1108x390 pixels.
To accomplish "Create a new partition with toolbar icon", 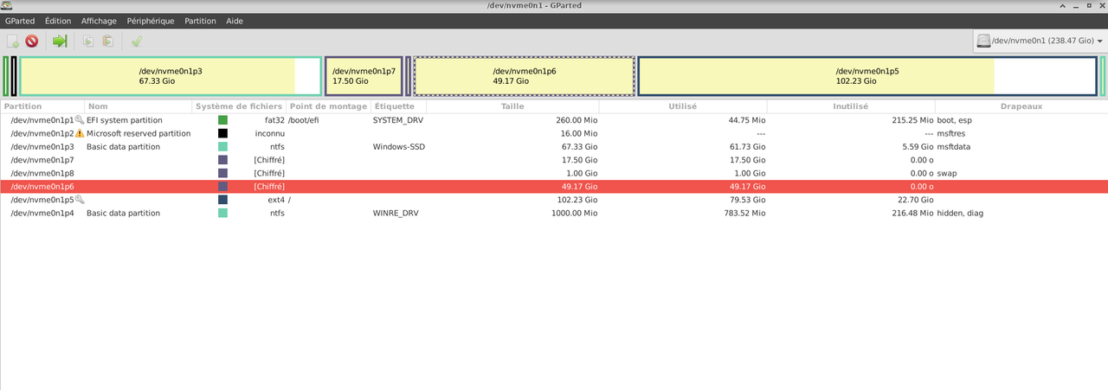I will click(x=13, y=41).
